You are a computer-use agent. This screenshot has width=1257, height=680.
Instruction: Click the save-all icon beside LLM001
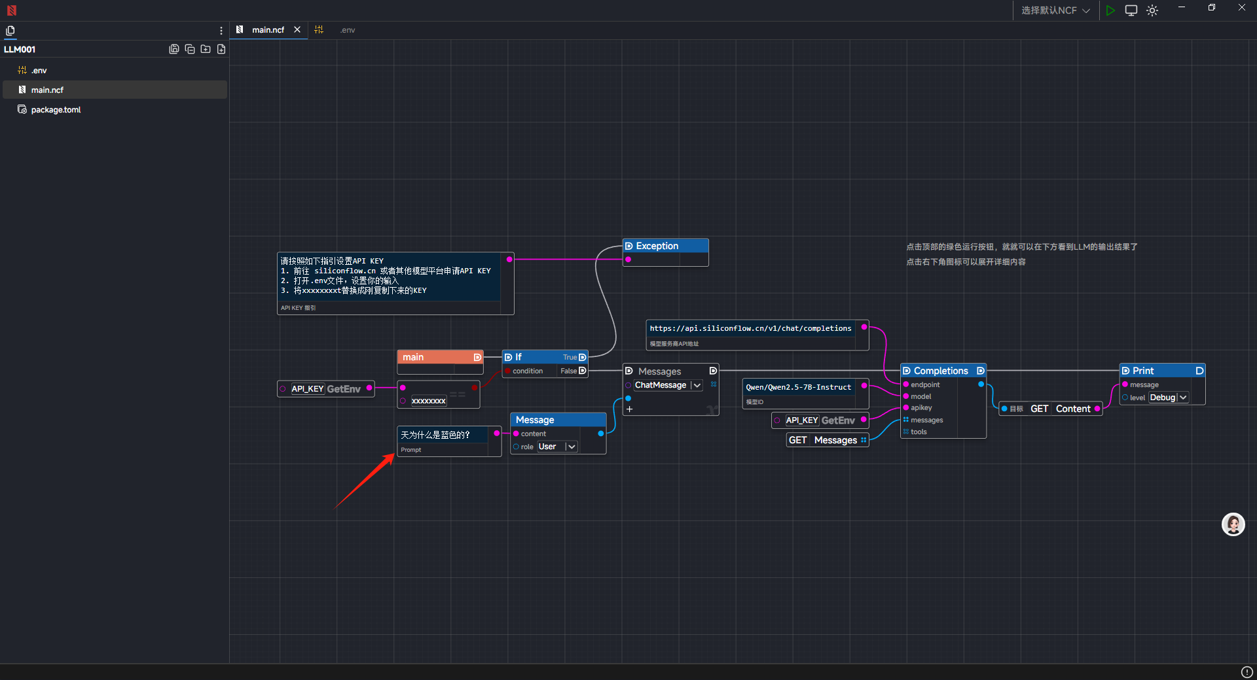(174, 49)
